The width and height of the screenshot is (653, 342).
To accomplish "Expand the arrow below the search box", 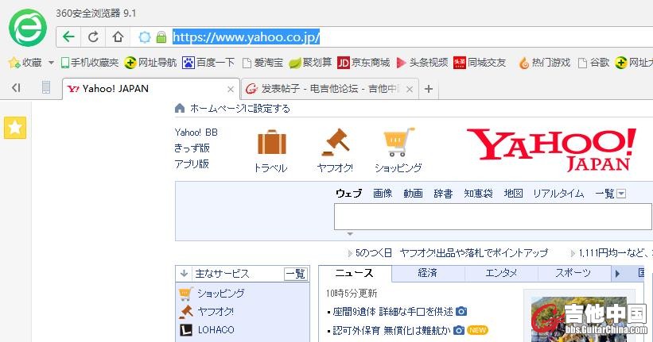I will point(348,234).
